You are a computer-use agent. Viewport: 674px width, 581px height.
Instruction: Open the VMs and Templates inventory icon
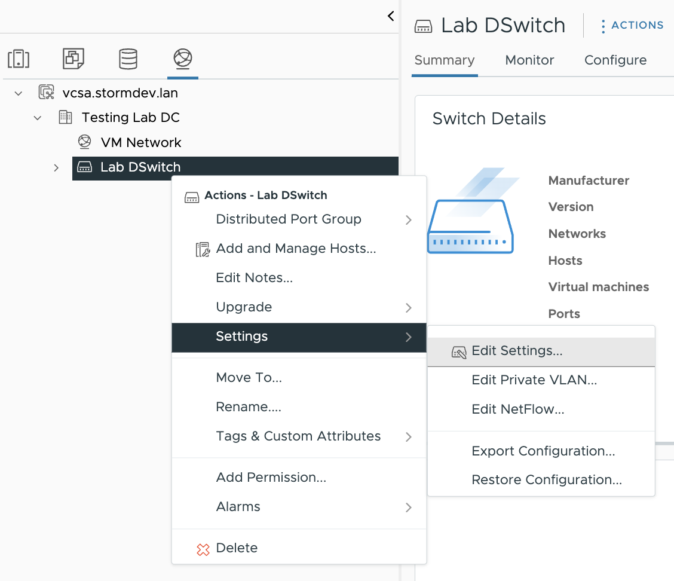click(x=73, y=59)
